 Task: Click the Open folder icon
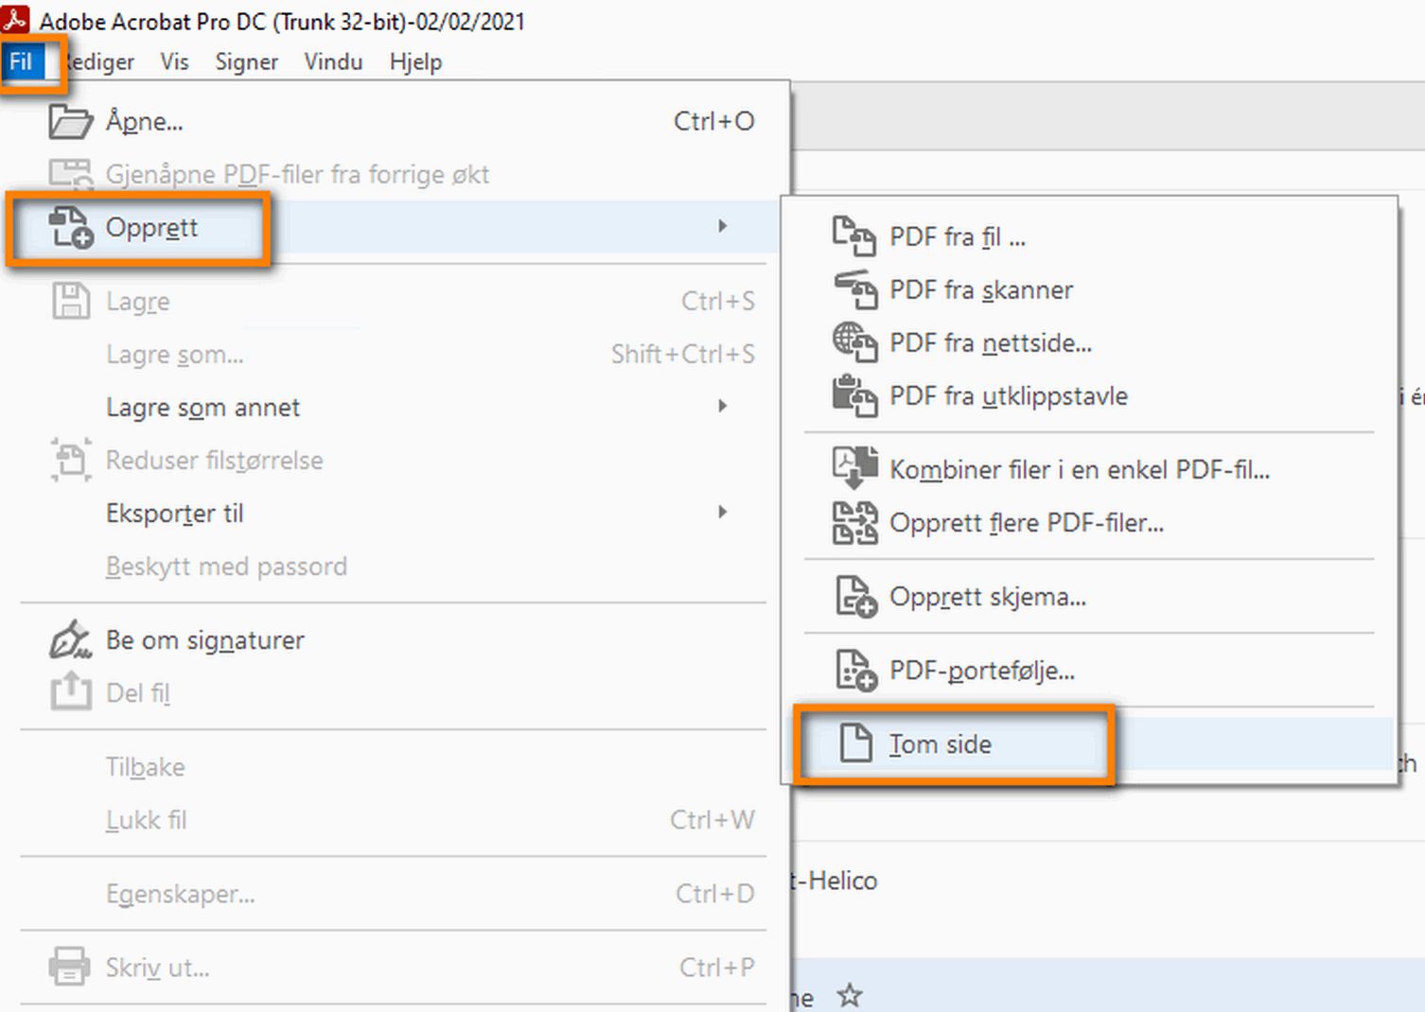point(70,122)
